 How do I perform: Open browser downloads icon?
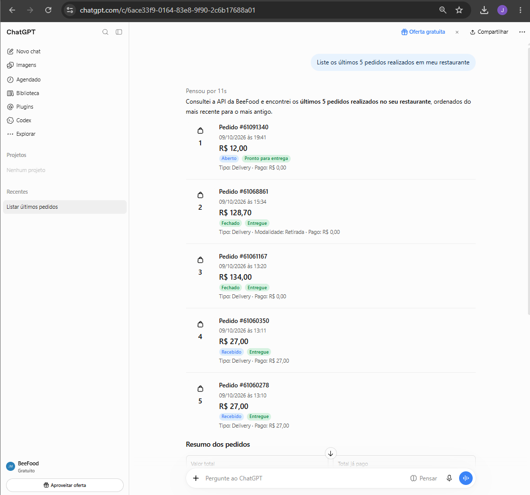coord(484,10)
